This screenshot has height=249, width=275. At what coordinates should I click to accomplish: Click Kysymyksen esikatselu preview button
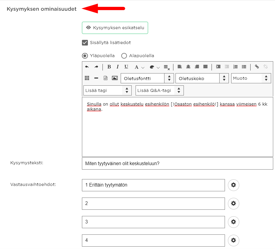pyautogui.click(x=115, y=28)
